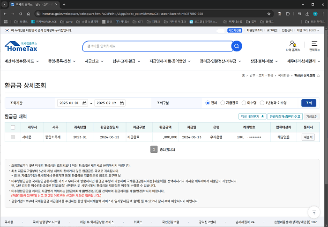The width and height of the screenshot is (328, 227).
Task: Click 환급계좌개설(변경)신고 button
Action: click(x=285, y=116)
